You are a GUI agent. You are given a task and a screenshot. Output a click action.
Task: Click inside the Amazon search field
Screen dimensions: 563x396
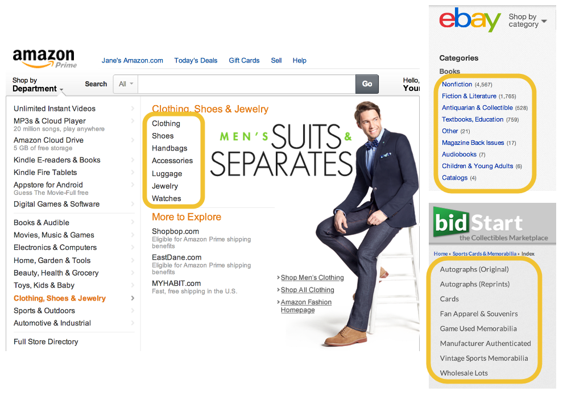click(247, 84)
